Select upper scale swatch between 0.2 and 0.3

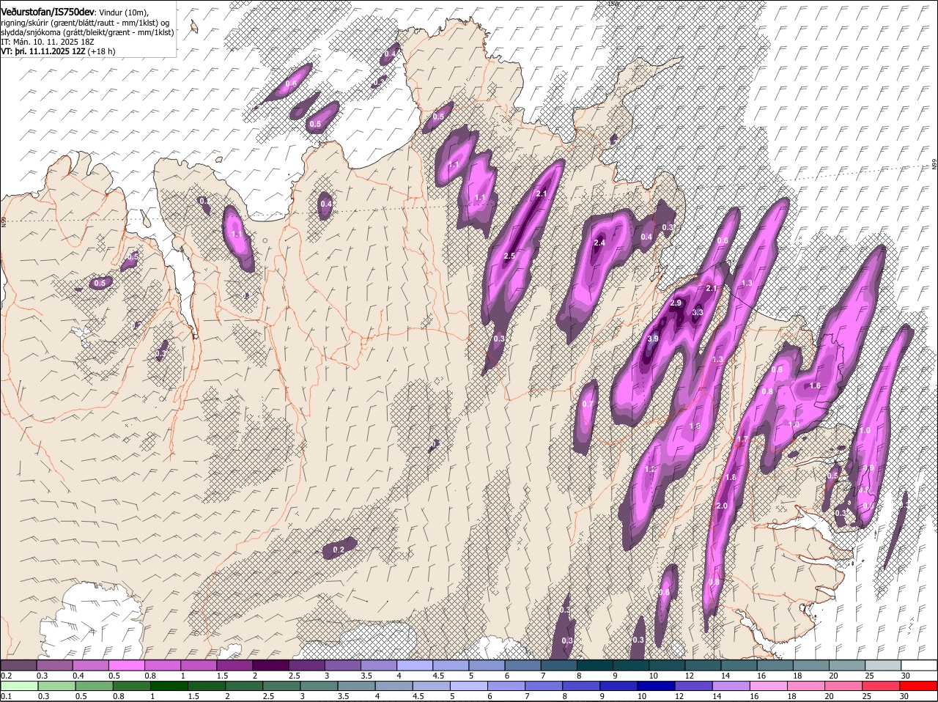pos(18,665)
